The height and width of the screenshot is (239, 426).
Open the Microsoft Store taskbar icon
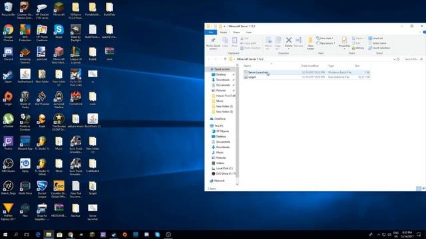(x=59, y=234)
